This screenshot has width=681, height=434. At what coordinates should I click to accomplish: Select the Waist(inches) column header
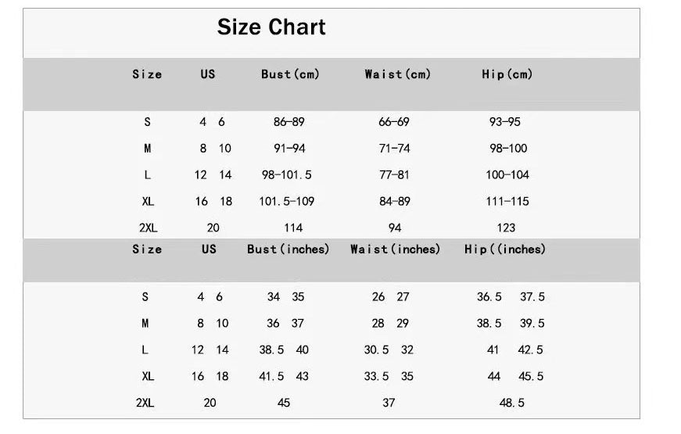(x=395, y=249)
